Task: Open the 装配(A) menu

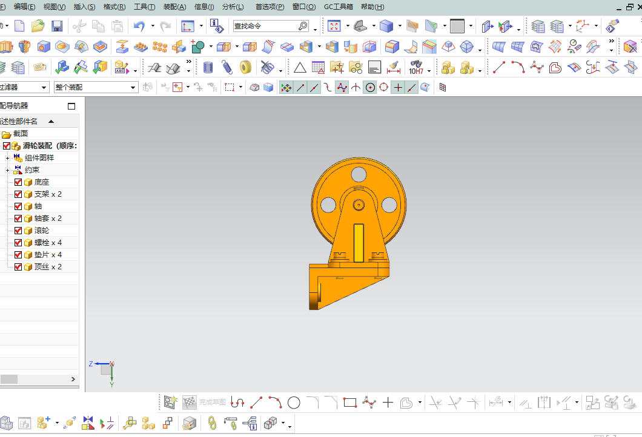Action: coord(175,7)
